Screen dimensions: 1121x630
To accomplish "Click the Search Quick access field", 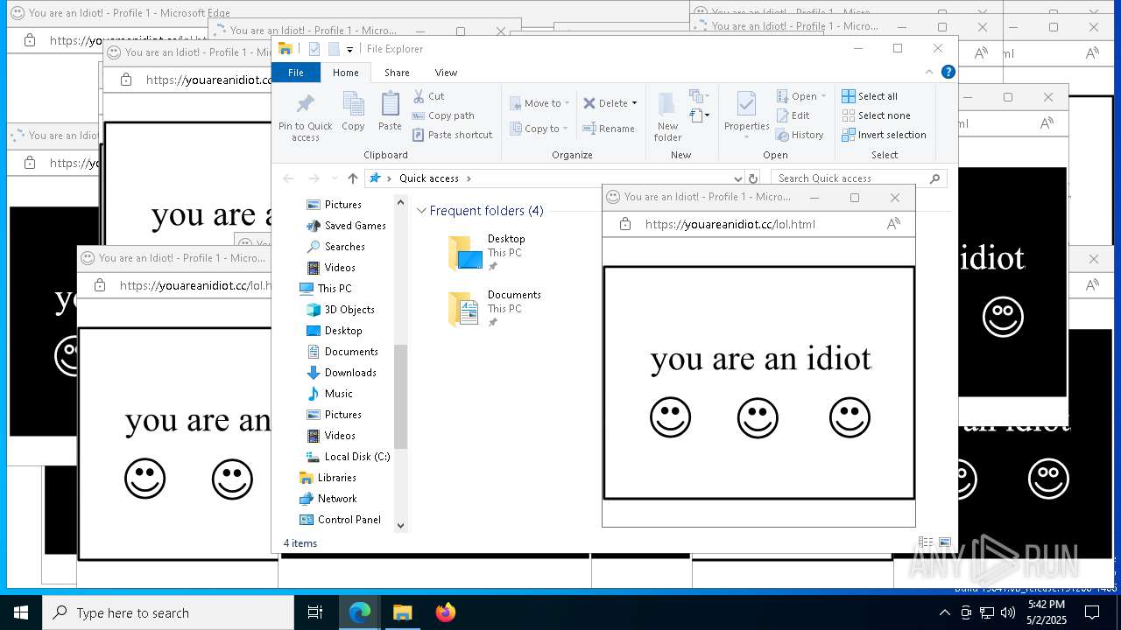I will click(858, 178).
